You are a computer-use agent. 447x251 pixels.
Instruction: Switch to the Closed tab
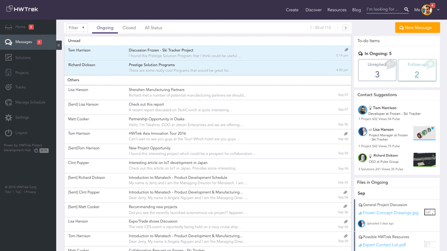(129, 28)
